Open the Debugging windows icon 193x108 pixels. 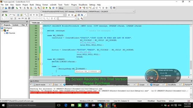(111, 8)
